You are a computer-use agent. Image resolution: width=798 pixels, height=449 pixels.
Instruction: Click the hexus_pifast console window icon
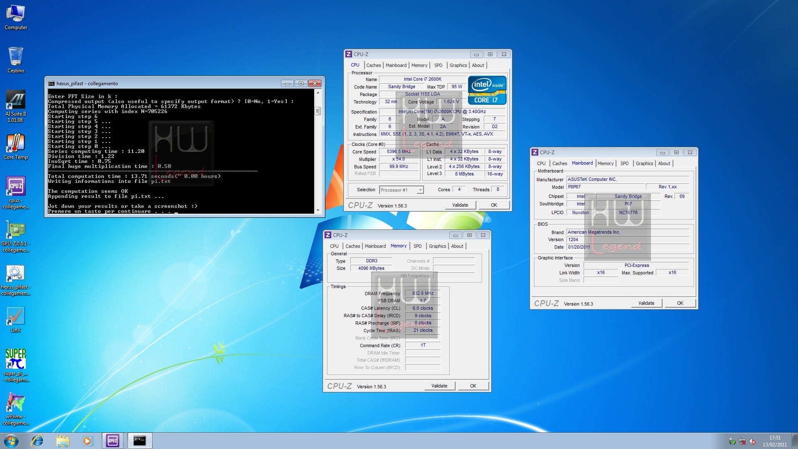click(x=52, y=84)
